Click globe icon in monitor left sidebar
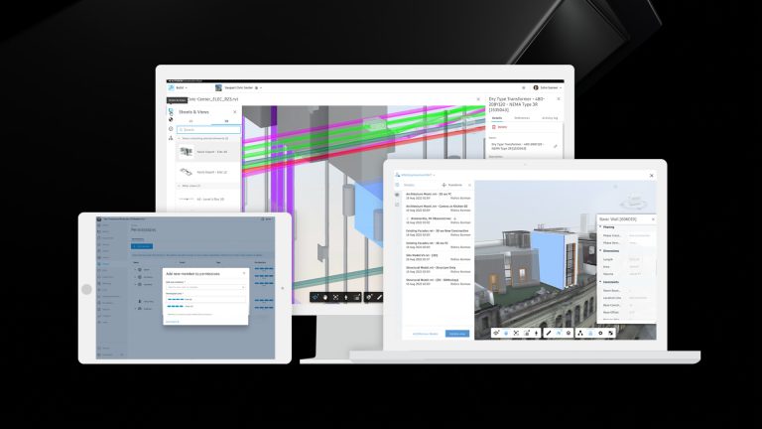The width and height of the screenshot is (762, 429). pyautogui.click(x=171, y=119)
